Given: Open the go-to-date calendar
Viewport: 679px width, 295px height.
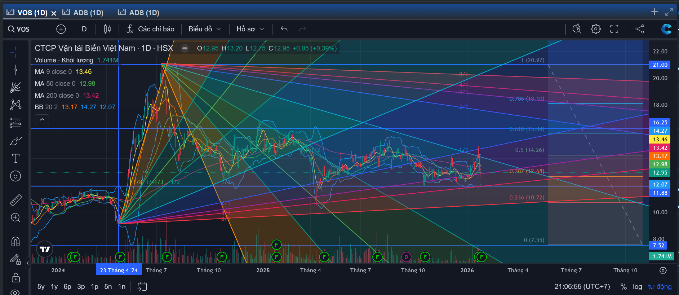Looking at the screenshot, I should tap(142, 287).
